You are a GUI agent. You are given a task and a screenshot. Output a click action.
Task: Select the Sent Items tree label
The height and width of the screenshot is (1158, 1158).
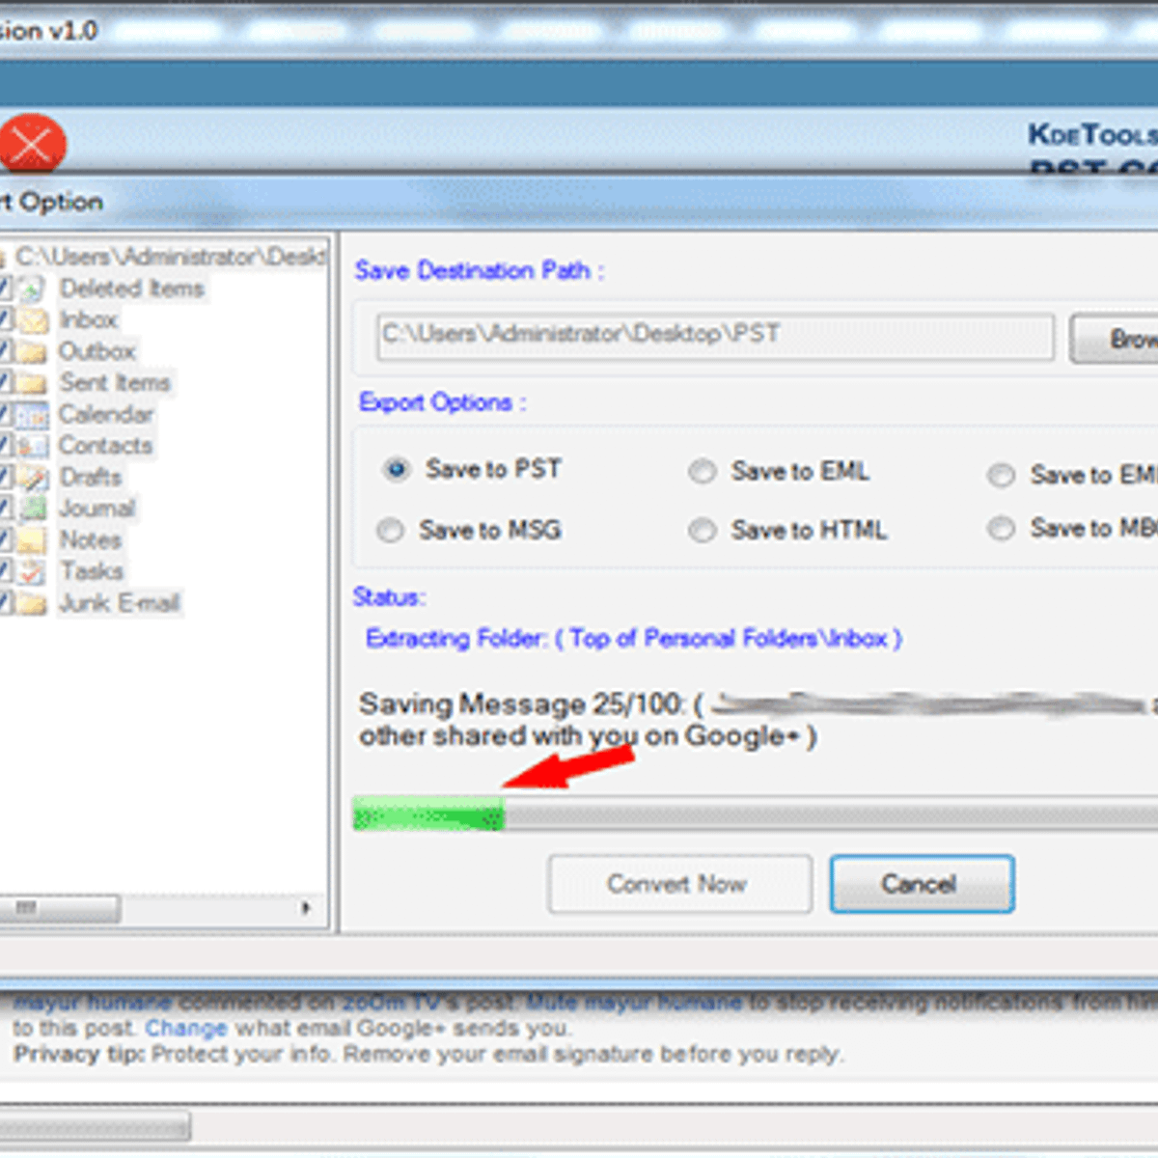pos(116,383)
